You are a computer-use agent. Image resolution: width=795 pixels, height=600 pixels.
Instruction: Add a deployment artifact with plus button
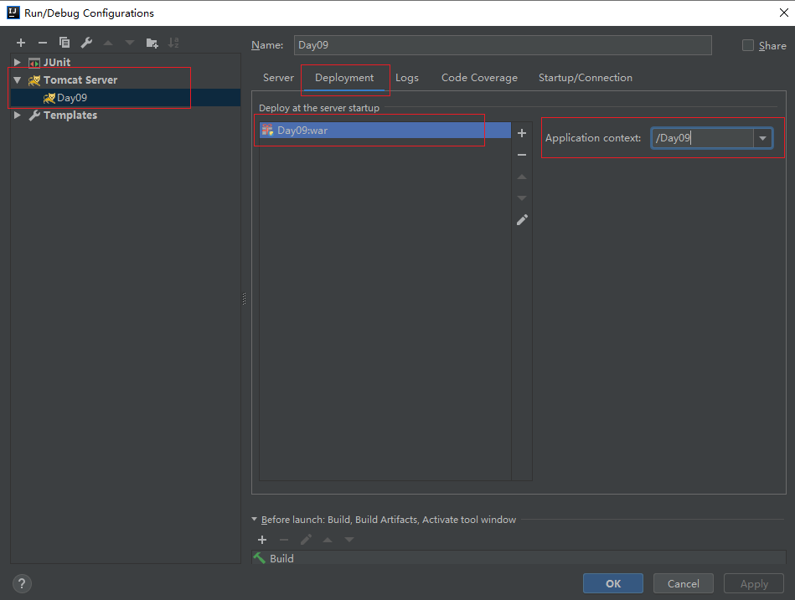[522, 133]
